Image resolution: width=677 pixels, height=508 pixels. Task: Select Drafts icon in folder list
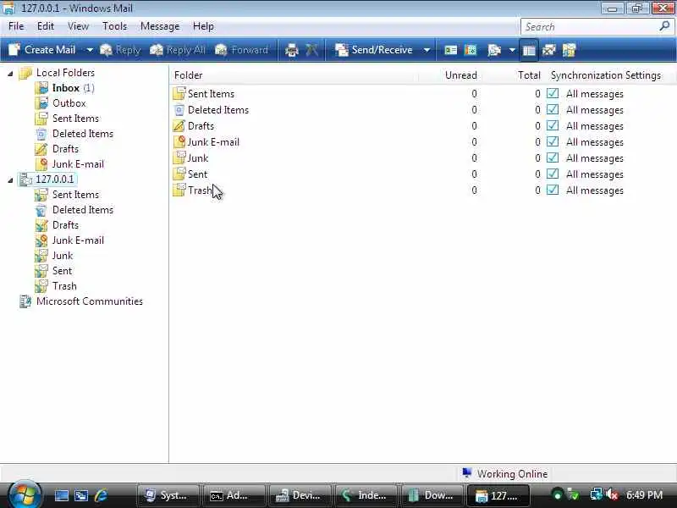(x=179, y=125)
